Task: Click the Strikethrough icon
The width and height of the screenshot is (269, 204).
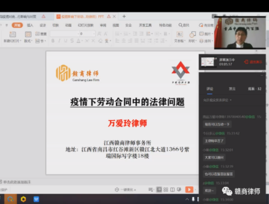Action: coord(72,41)
